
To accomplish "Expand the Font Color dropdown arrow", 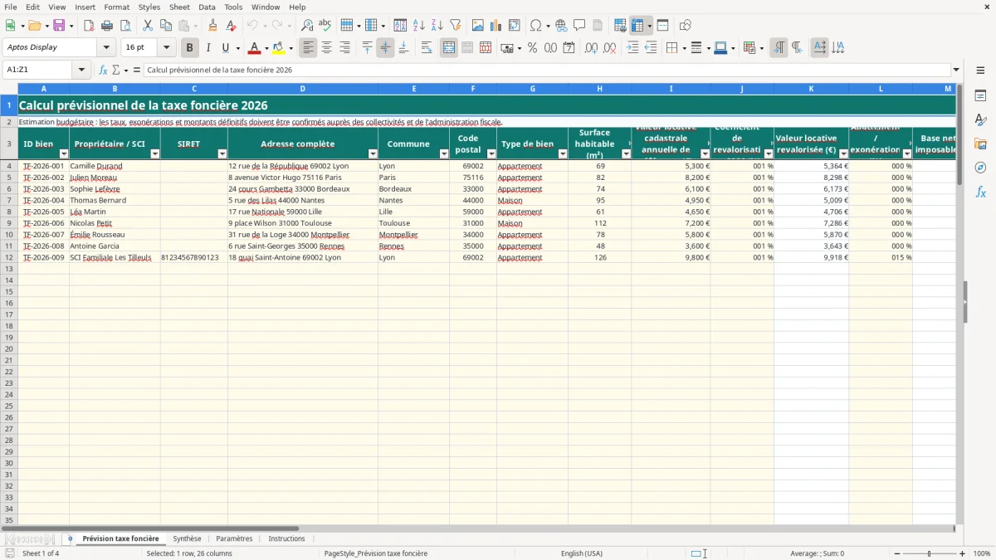I will pyautogui.click(x=266, y=48).
